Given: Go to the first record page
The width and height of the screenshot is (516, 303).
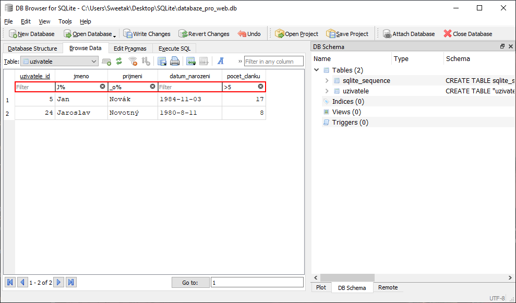Looking at the screenshot, I should (x=10, y=282).
